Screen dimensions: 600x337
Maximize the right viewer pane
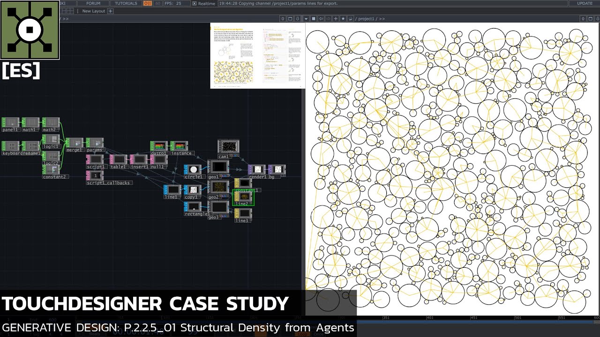(591, 19)
